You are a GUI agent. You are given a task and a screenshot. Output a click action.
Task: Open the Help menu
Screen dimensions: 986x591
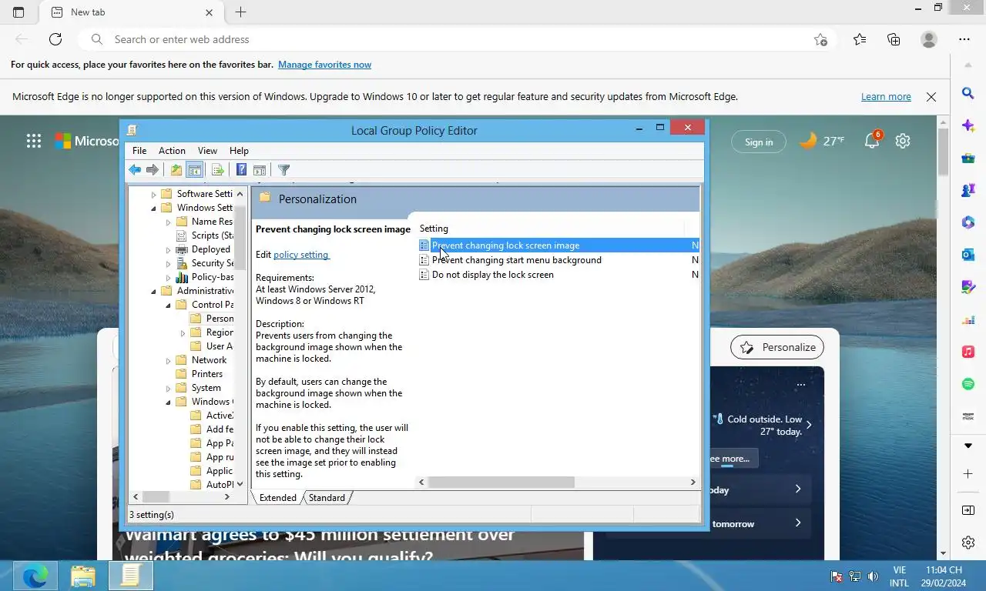click(x=239, y=151)
